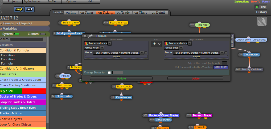The width and height of the screenshot is (271, 129).
Task: Select 'Formula' block number 971
Action: (200, 127)
